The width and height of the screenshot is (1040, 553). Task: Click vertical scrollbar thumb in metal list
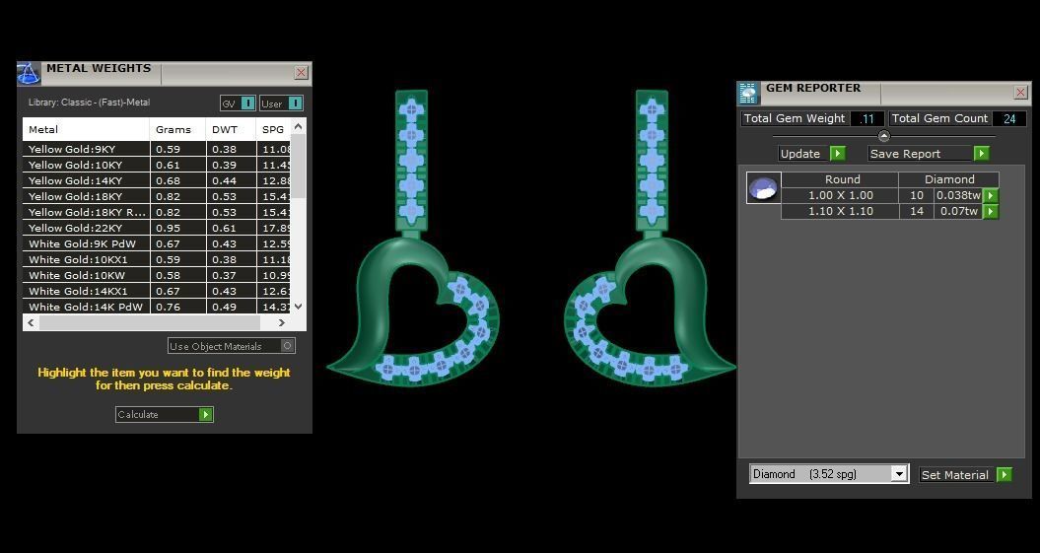pos(299,166)
